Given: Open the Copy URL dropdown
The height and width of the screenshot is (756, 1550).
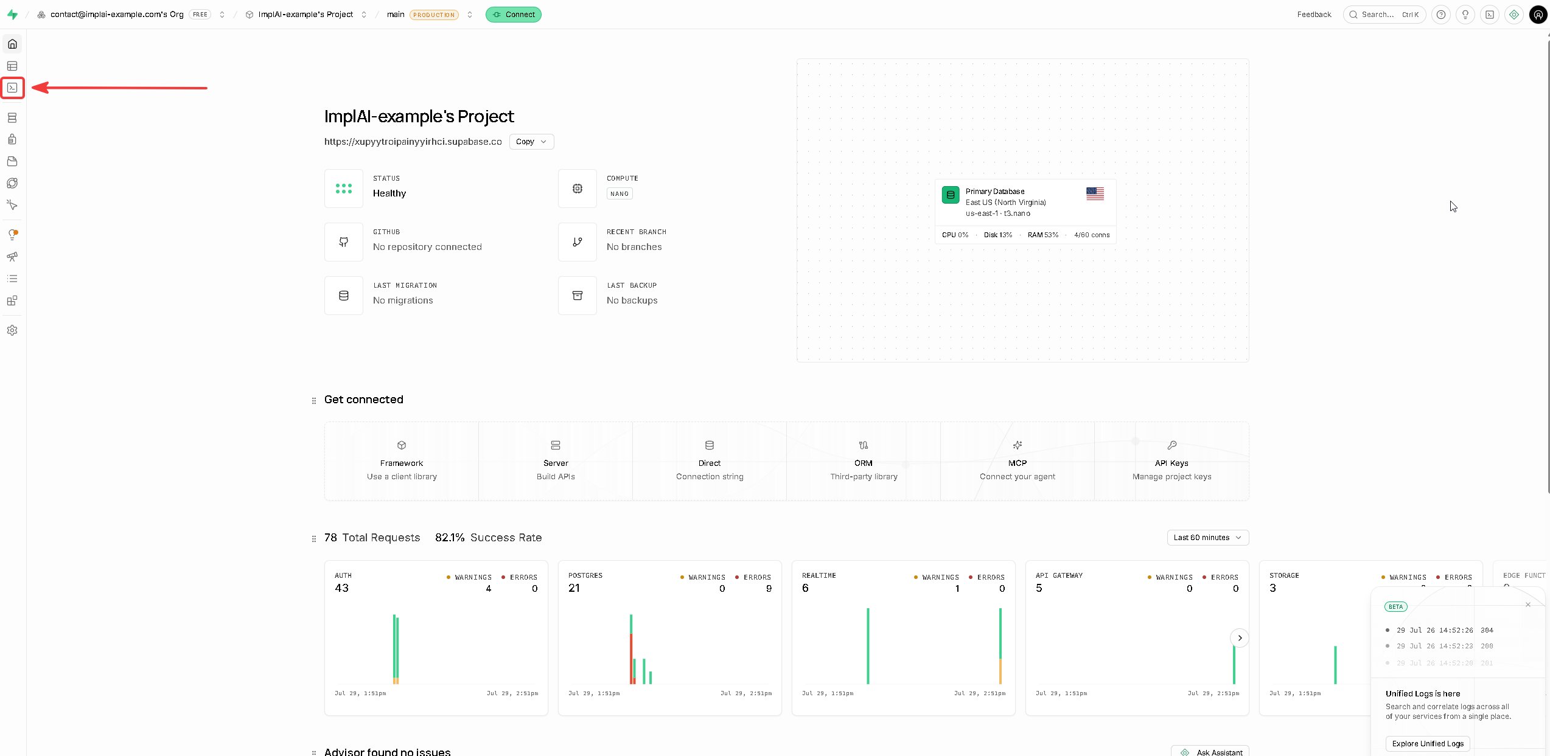Looking at the screenshot, I should (x=531, y=142).
